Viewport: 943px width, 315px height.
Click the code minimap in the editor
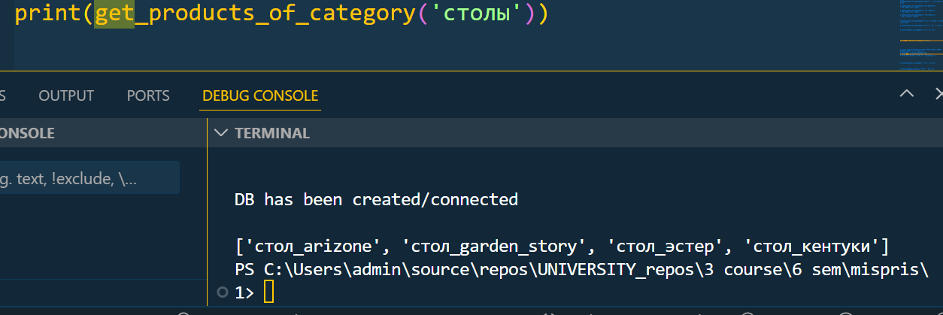(x=920, y=35)
